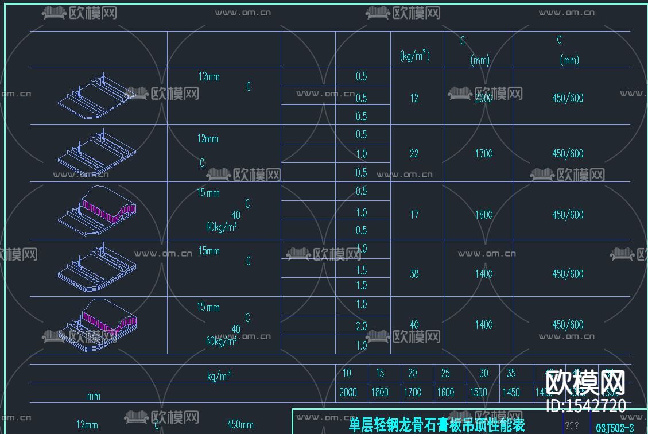Select the weight value "22"
The width and height of the screenshot is (648, 434).
click(414, 154)
